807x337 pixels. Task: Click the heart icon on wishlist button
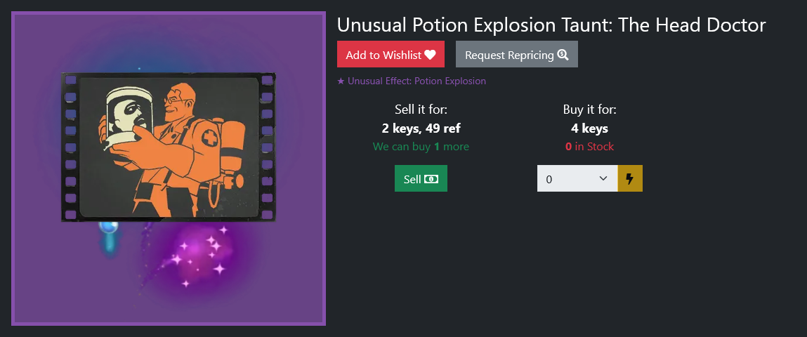pyautogui.click(x=431, y=55)
